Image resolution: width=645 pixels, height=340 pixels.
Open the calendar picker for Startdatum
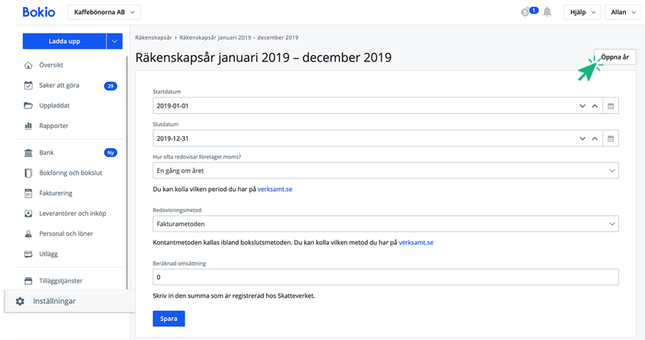611,106
